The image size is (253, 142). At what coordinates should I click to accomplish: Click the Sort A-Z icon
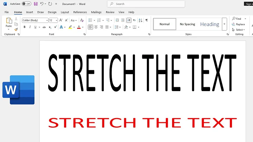click(x=141, y=20)
